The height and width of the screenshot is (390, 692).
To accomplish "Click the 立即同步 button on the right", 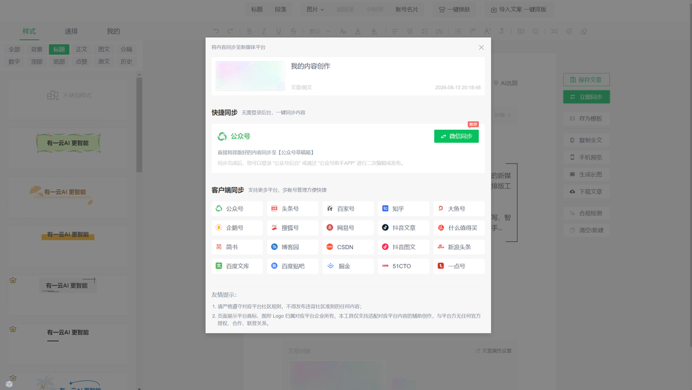I will pyautogui.click(x=586, y=97).
